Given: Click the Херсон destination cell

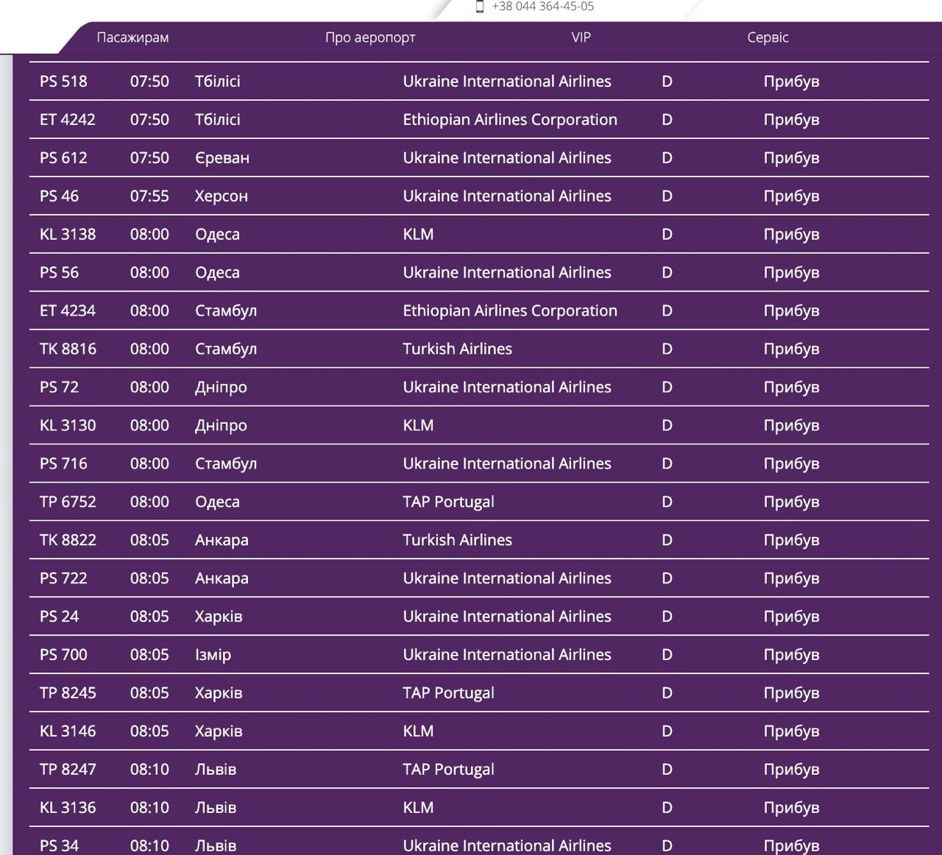Looking at the screenshot, I should click(x=222, y=196).
